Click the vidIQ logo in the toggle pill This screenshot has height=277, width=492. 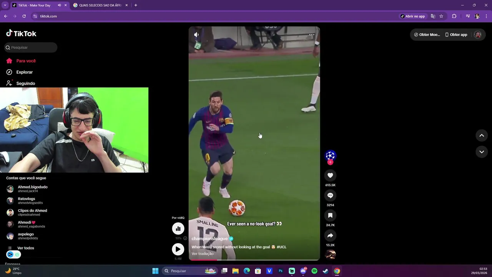[10, 255]
